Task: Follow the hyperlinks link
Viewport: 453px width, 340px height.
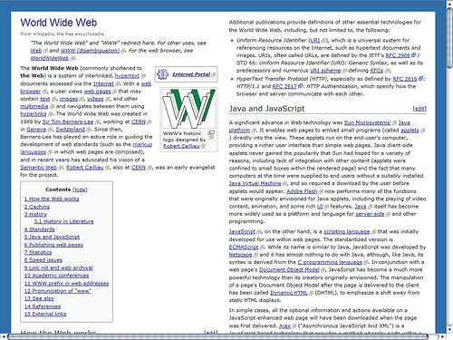Action: coord(34,114)
